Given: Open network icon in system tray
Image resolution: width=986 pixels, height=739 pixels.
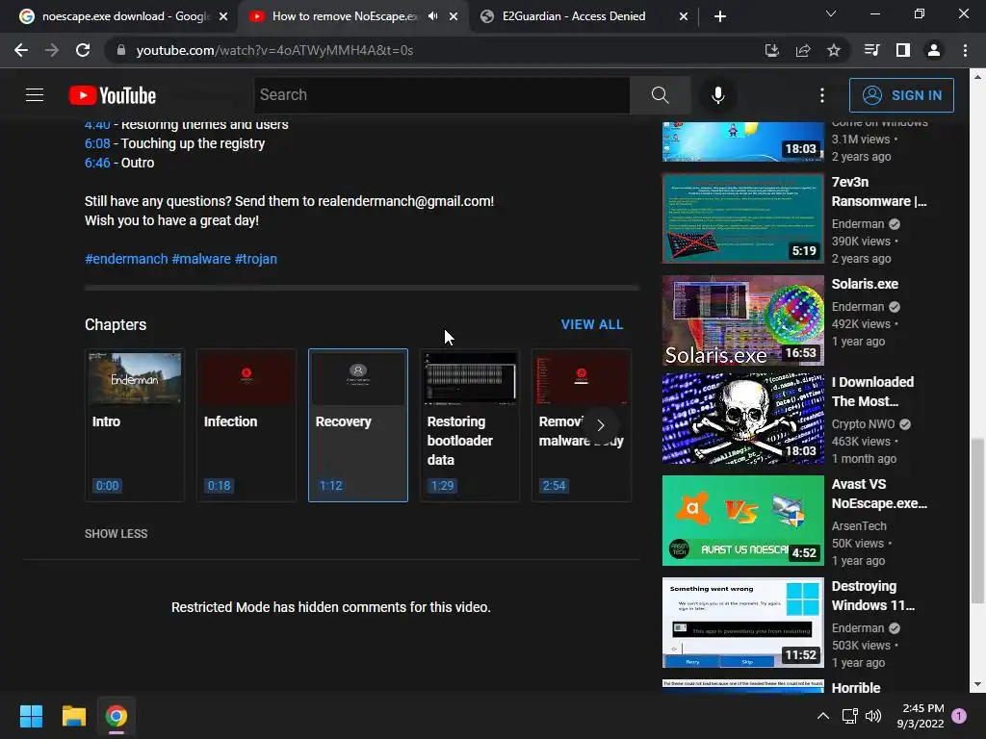Looking at the screenshot, I should tap(850, 716).
